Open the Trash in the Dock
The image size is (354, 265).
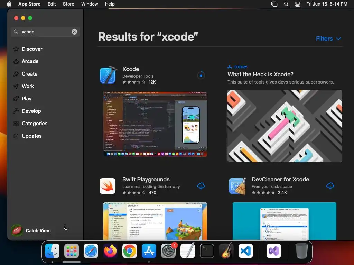301,251
